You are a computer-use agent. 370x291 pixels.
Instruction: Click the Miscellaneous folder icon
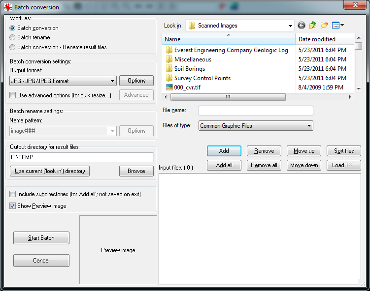click(x=169, y=59)
